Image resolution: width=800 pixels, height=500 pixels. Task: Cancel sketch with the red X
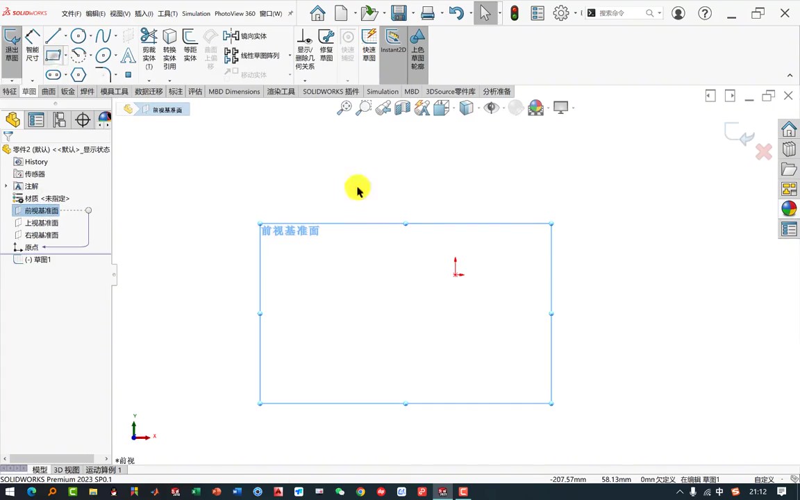(x=764, y=151)
